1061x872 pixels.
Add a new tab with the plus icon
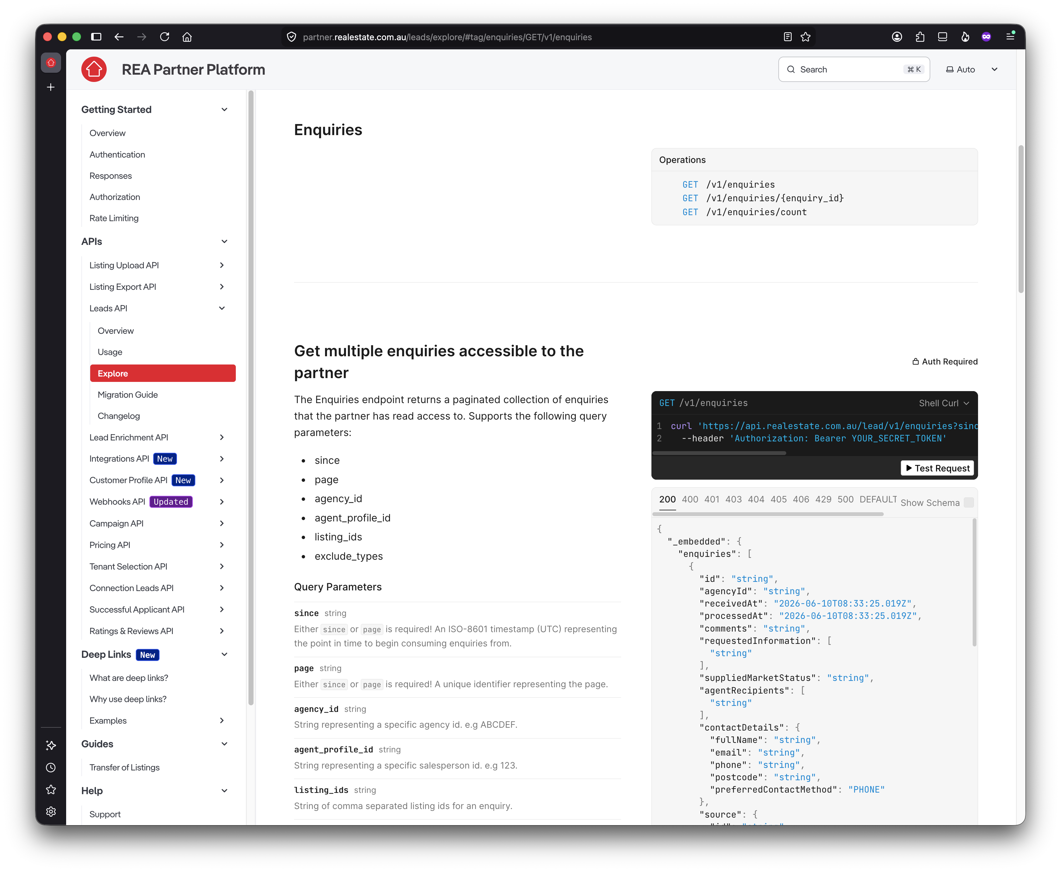tap(51, 87)
